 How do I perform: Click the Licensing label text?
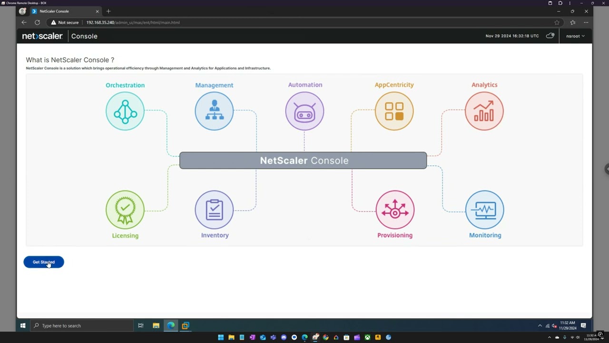(x=125, y=235)
